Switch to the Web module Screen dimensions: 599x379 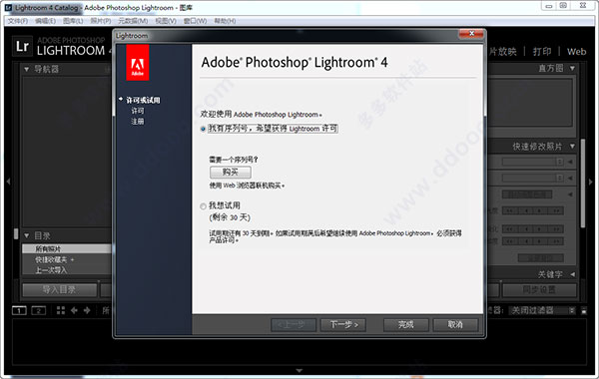pyautogui.click(x=576, y=52)
